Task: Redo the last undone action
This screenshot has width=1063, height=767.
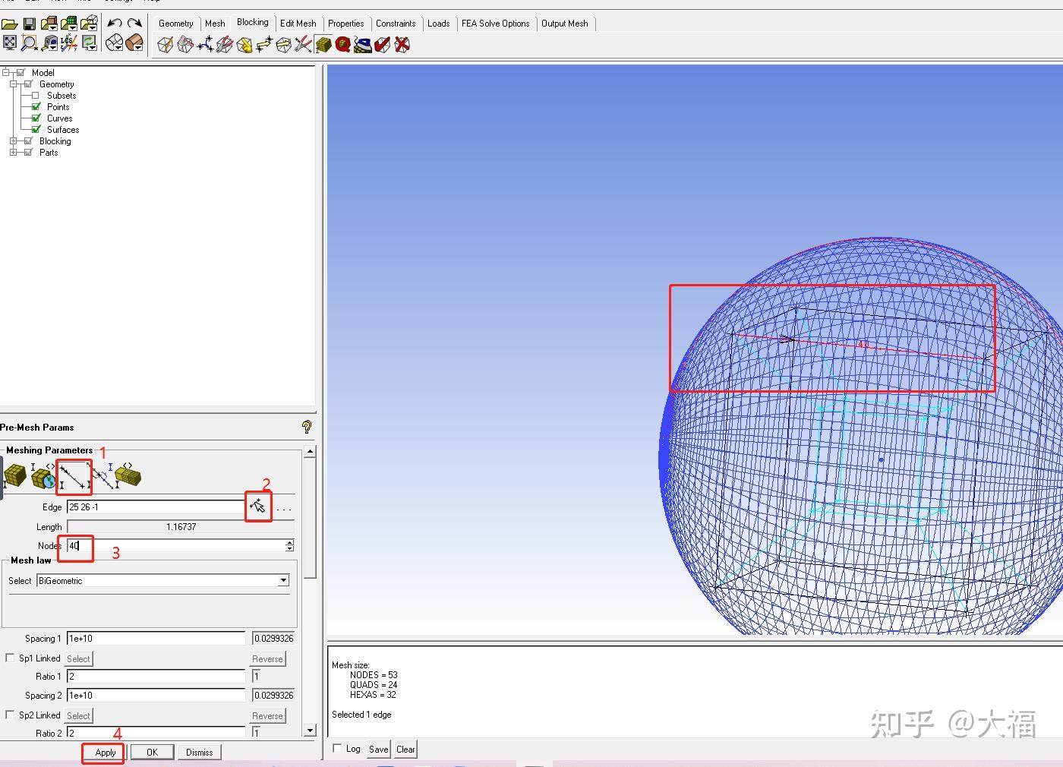Action: 134,24
